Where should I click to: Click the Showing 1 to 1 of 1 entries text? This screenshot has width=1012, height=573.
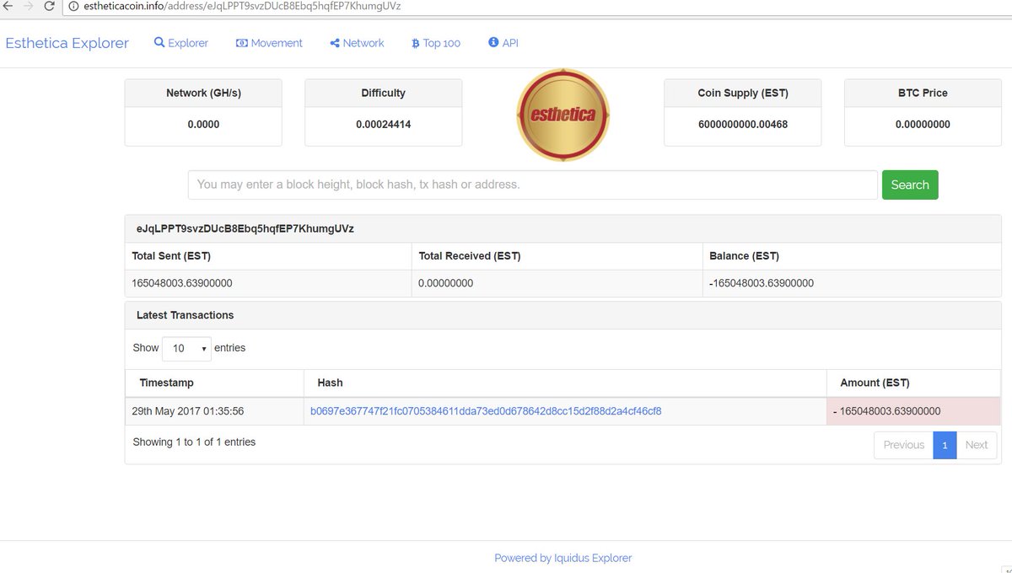(194, 442)
